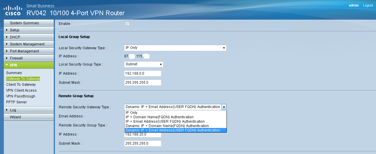
Task: Click the RV042 router title text
Action: (75, 13)
